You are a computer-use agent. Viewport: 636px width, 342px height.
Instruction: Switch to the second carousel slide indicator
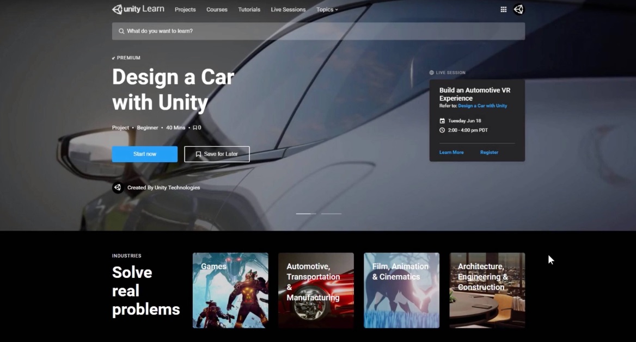point(332,214)
